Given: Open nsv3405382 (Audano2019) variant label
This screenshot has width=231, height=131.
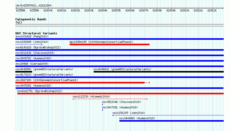Looking at the screenshot, I should coord(33,86).
